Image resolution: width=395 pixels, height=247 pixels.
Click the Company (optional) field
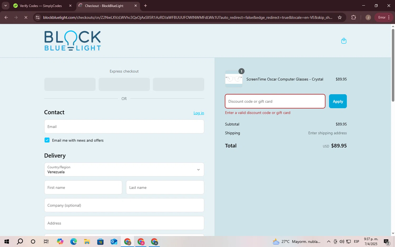pos(124,205)
